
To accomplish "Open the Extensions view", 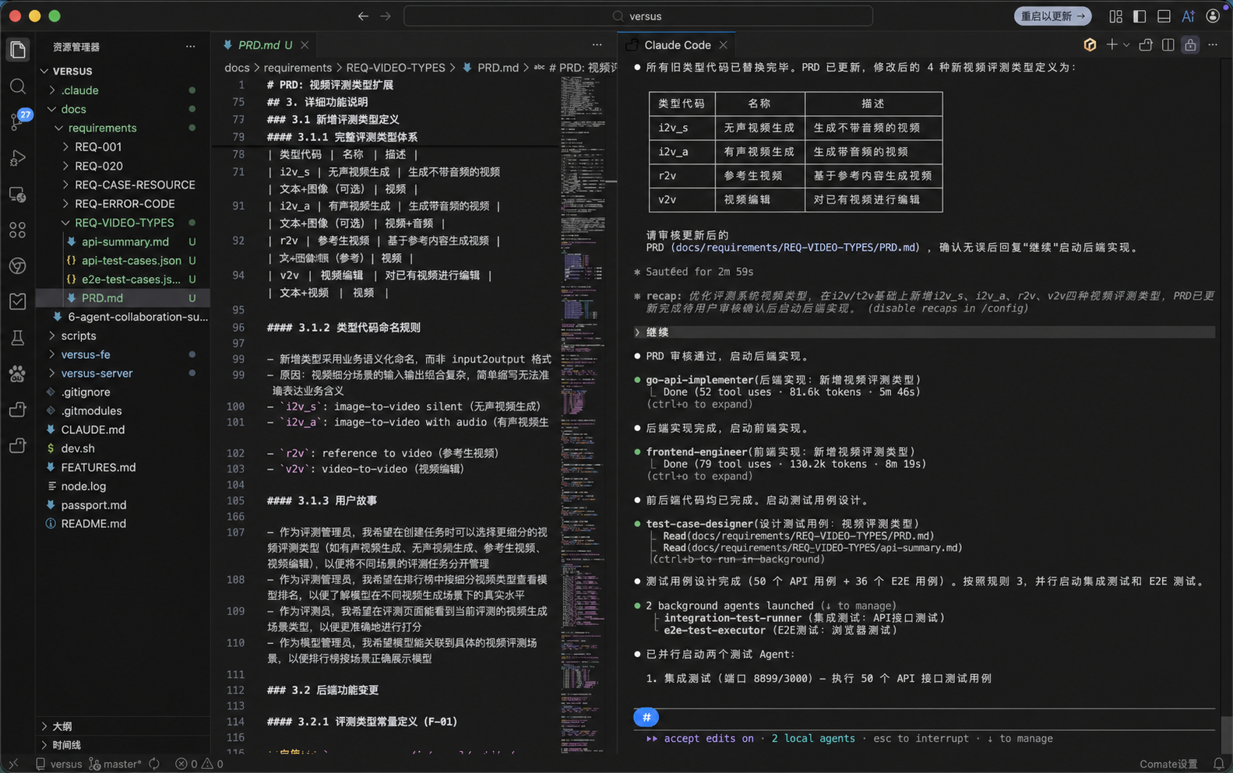I will click(18, 230).
